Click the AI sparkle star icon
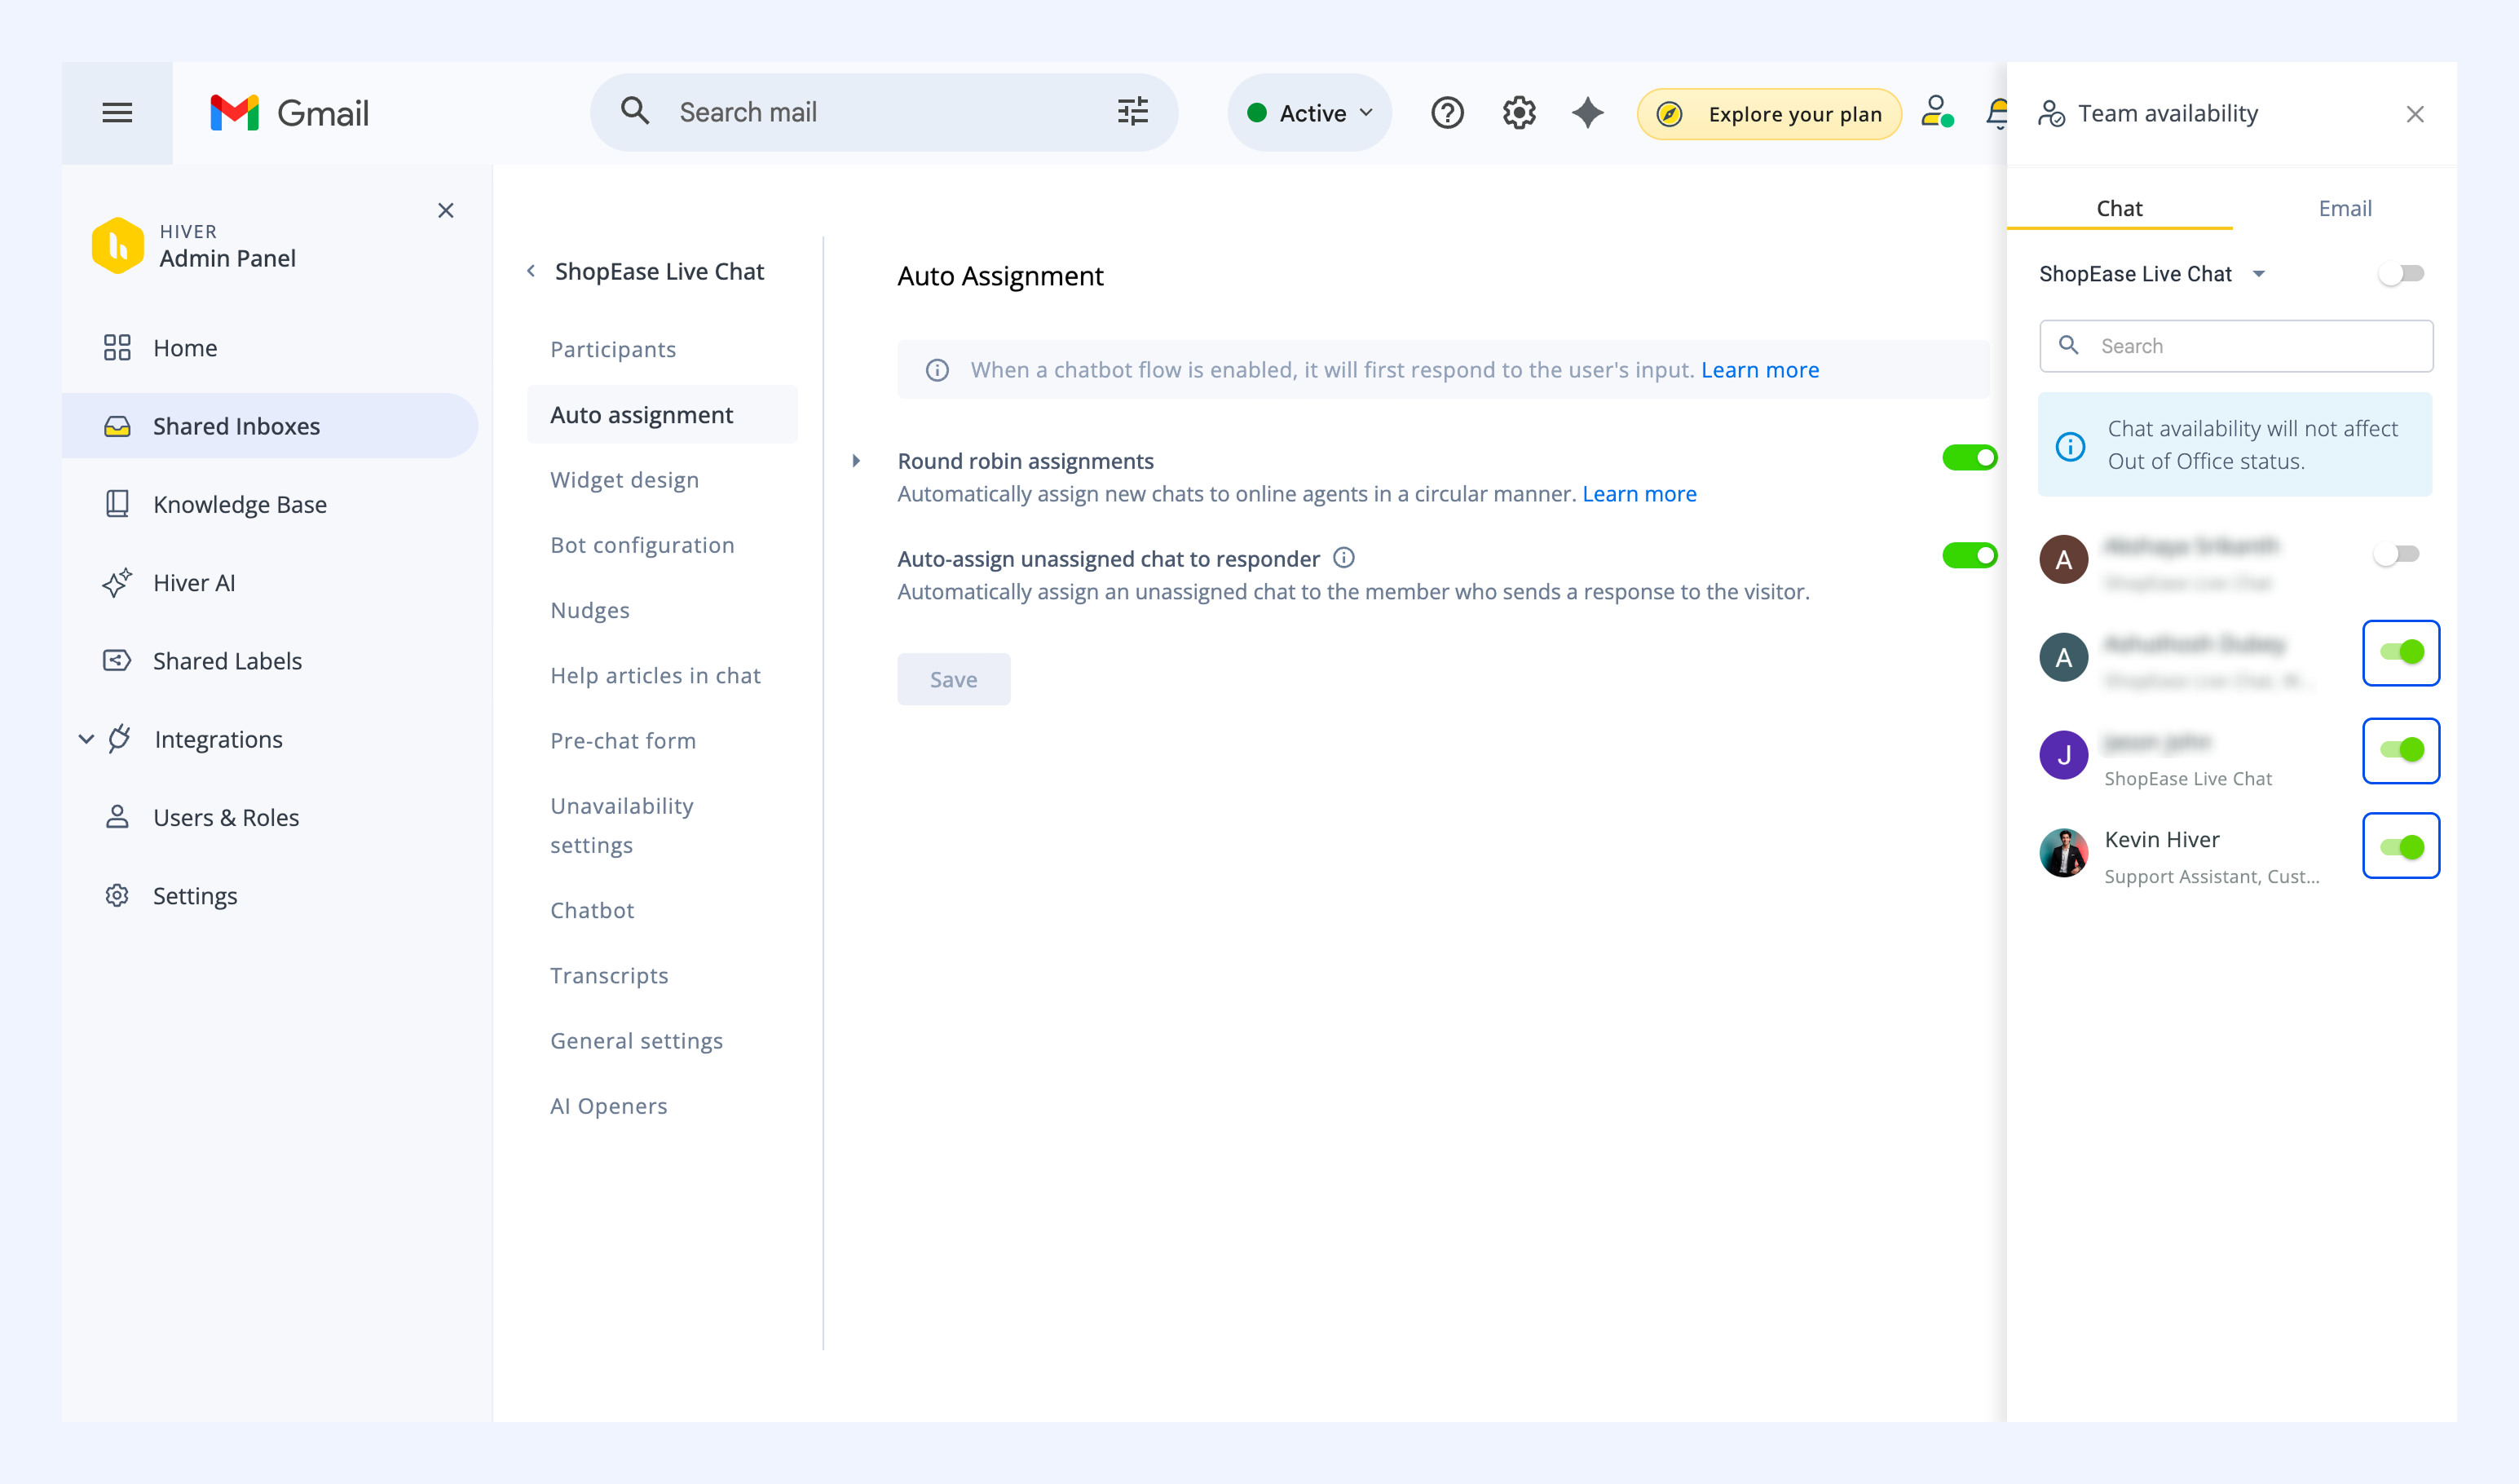Image resolution: width=2519 pixels, height=1484 pixels. (x=1587, y=113)
